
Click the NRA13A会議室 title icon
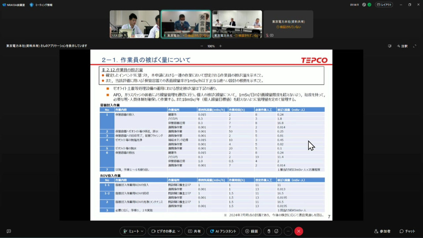tap(4, 5)
